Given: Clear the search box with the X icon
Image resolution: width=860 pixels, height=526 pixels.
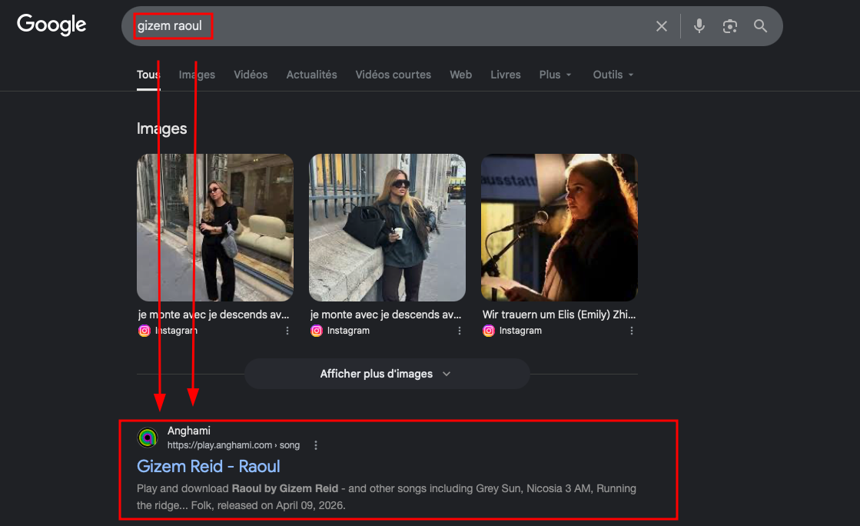Looking at the screenshot, I should (x=662, y=26).
